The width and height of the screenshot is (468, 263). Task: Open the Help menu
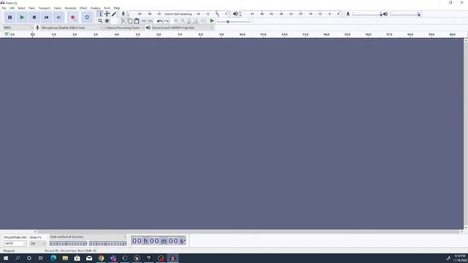117,8
